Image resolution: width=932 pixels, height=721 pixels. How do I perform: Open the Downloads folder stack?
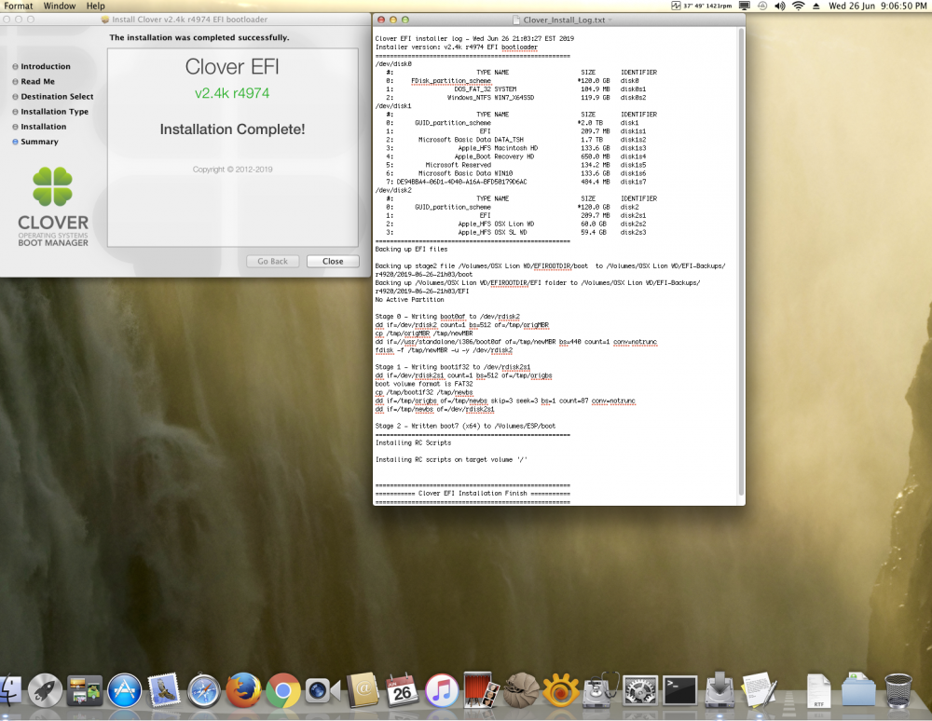(858, 690)
